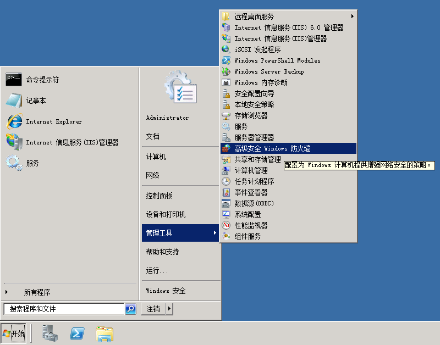Click the 注销 button
440x345 pixels.
[153, 309]
